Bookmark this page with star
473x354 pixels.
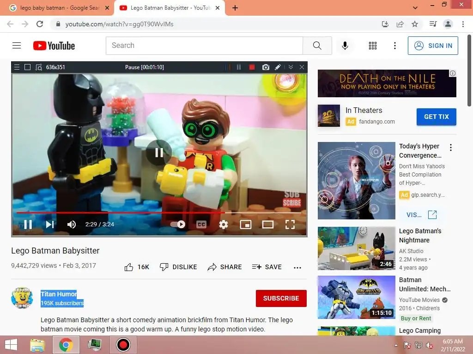point(415,24)
